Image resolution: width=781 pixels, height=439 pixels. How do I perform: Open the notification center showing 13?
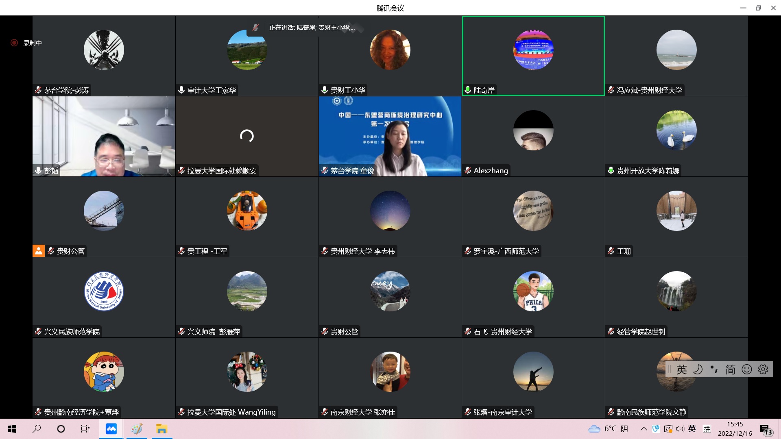tap(765, 430)
